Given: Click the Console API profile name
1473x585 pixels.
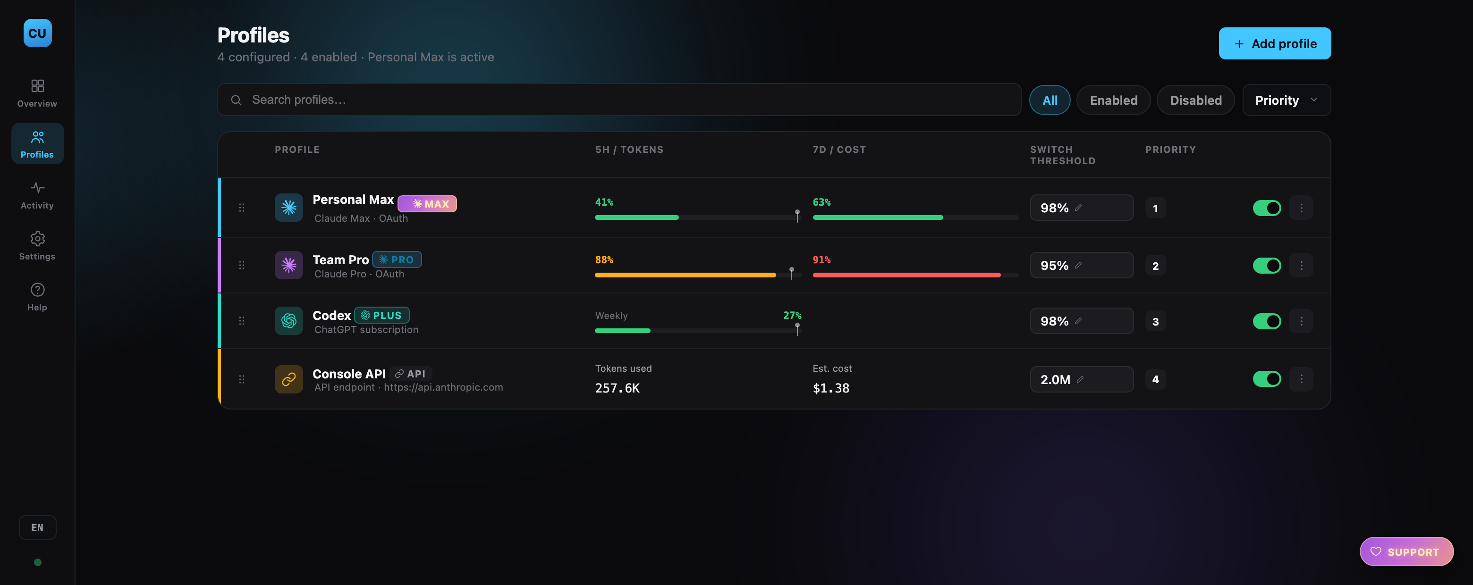Looking at the screenshot, I should (x=349, y=374).
